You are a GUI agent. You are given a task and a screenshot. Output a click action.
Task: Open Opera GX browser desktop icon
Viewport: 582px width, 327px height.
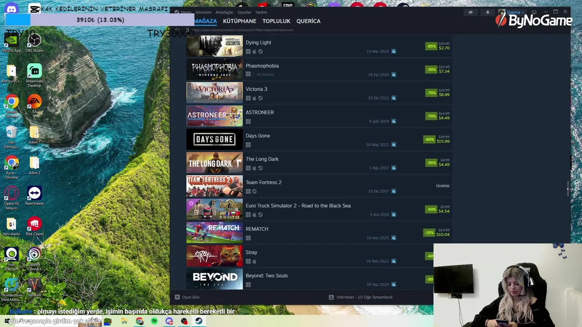coord(11,198)
